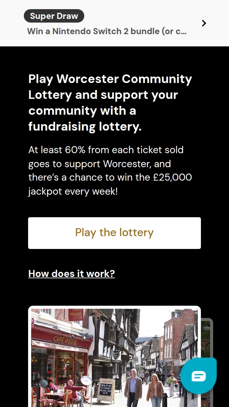Select the Nintendo Switch 2 bundle headline
The width and height of the screenshot is (229, 407).
coord(107,31)
